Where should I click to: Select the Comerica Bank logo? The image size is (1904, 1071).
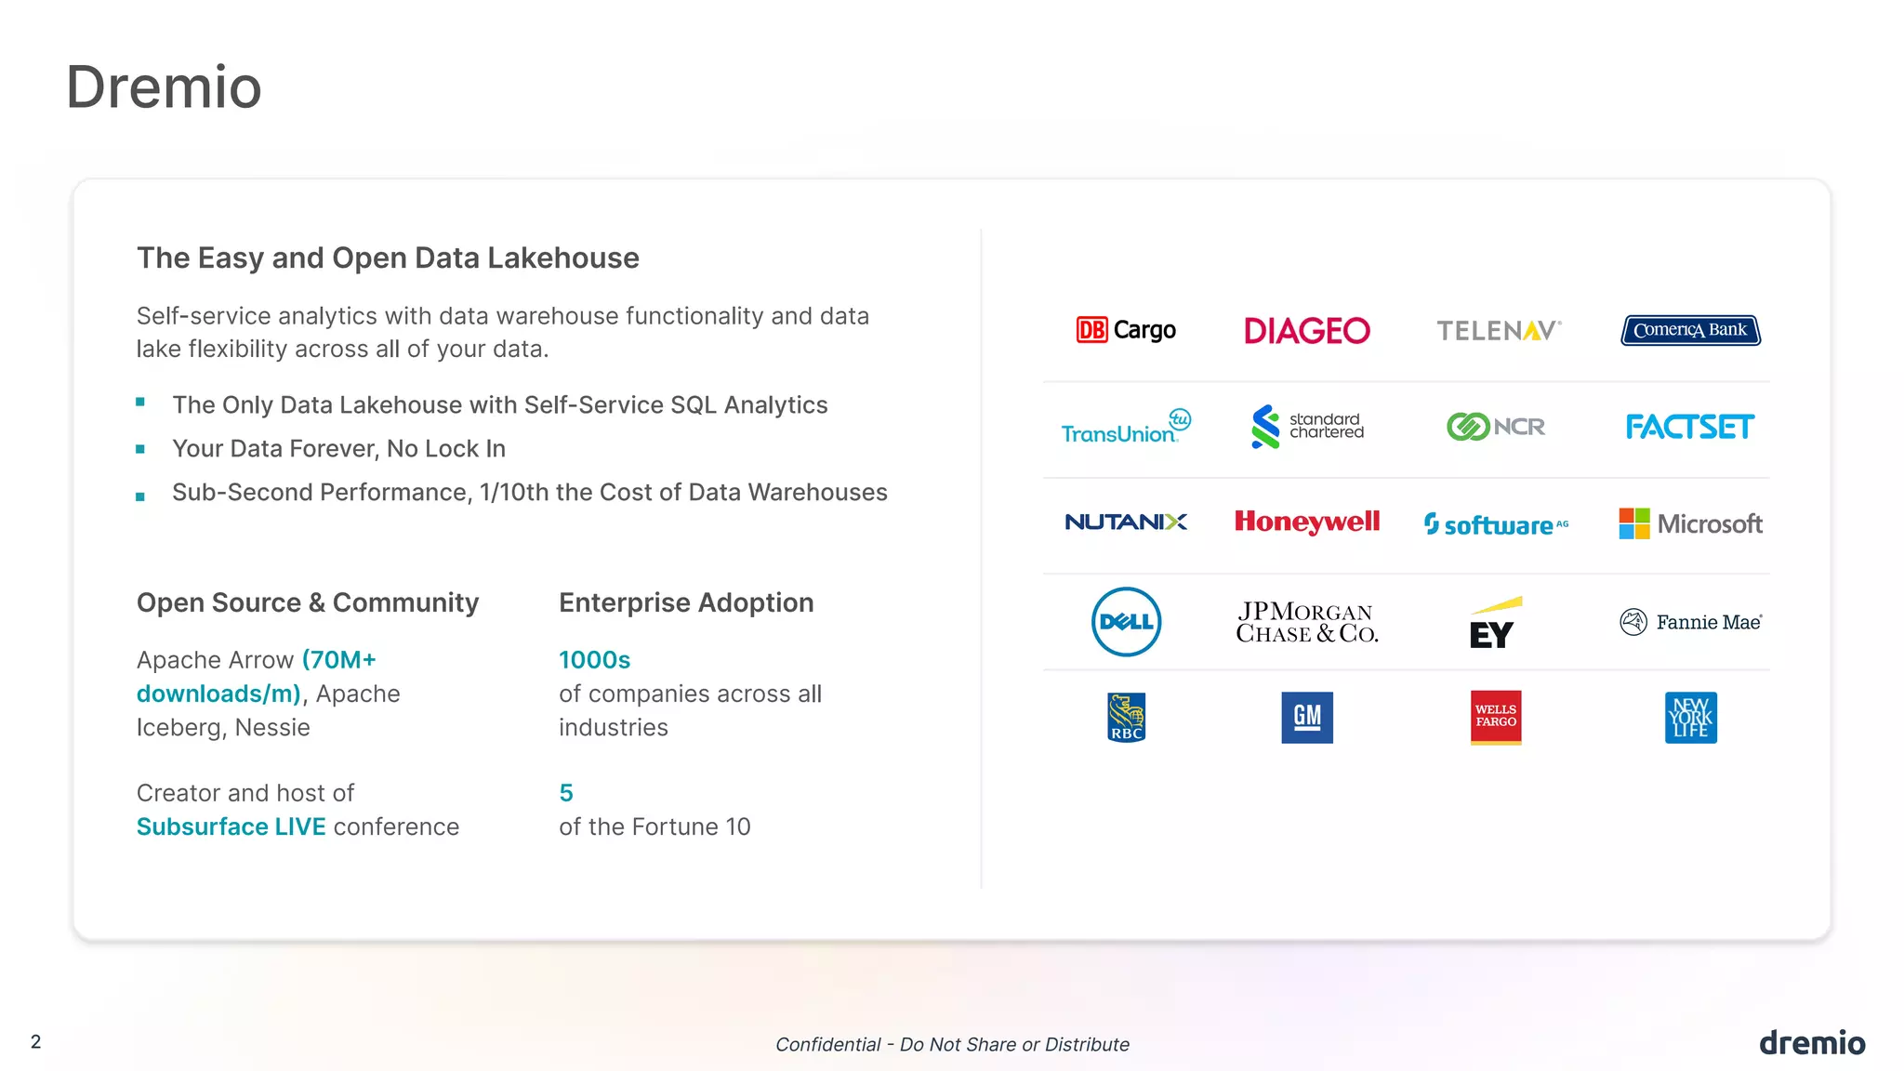1690,330
